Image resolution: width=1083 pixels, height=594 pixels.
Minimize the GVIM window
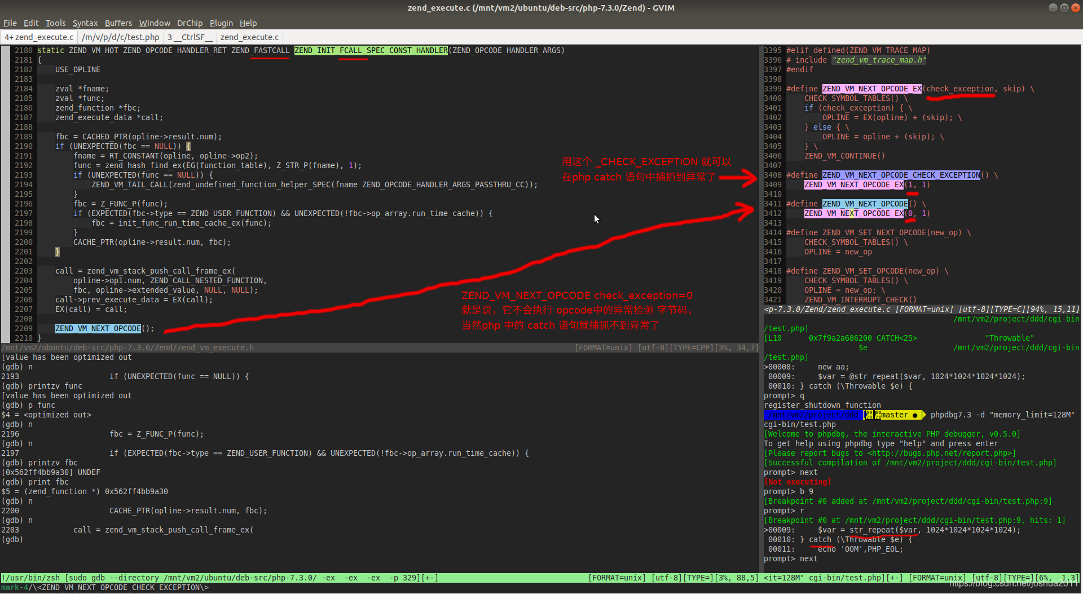(1053, 8)
